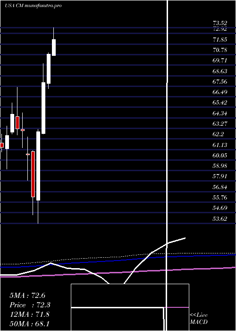Click the 53.62 price axis label
The height and width of the screenshot is (331, 236).
pyautogui.click(x=220, y=218)
